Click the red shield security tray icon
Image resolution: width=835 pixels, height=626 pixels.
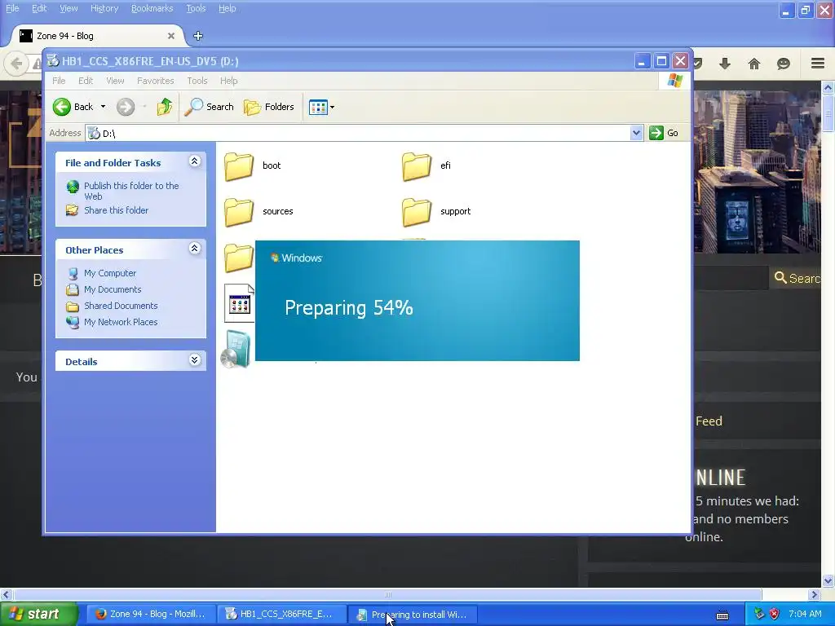(774, 615)
